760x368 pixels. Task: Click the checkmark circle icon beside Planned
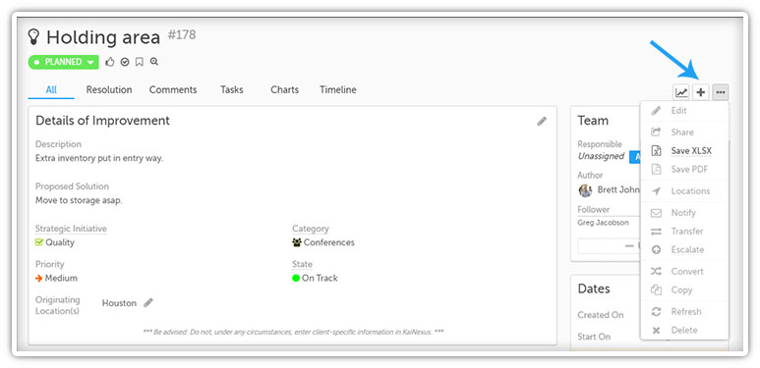pos(125,62)
